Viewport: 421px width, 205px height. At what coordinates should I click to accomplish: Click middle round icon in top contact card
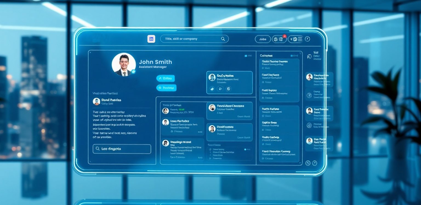(220, 89)
